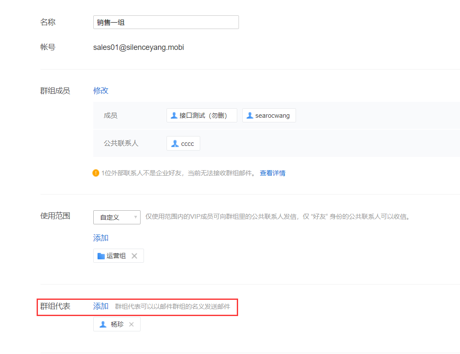Click the person icon on cccc contact
Image resolution: width=460 pixels, height=354 pixels.
coord(175,144)
